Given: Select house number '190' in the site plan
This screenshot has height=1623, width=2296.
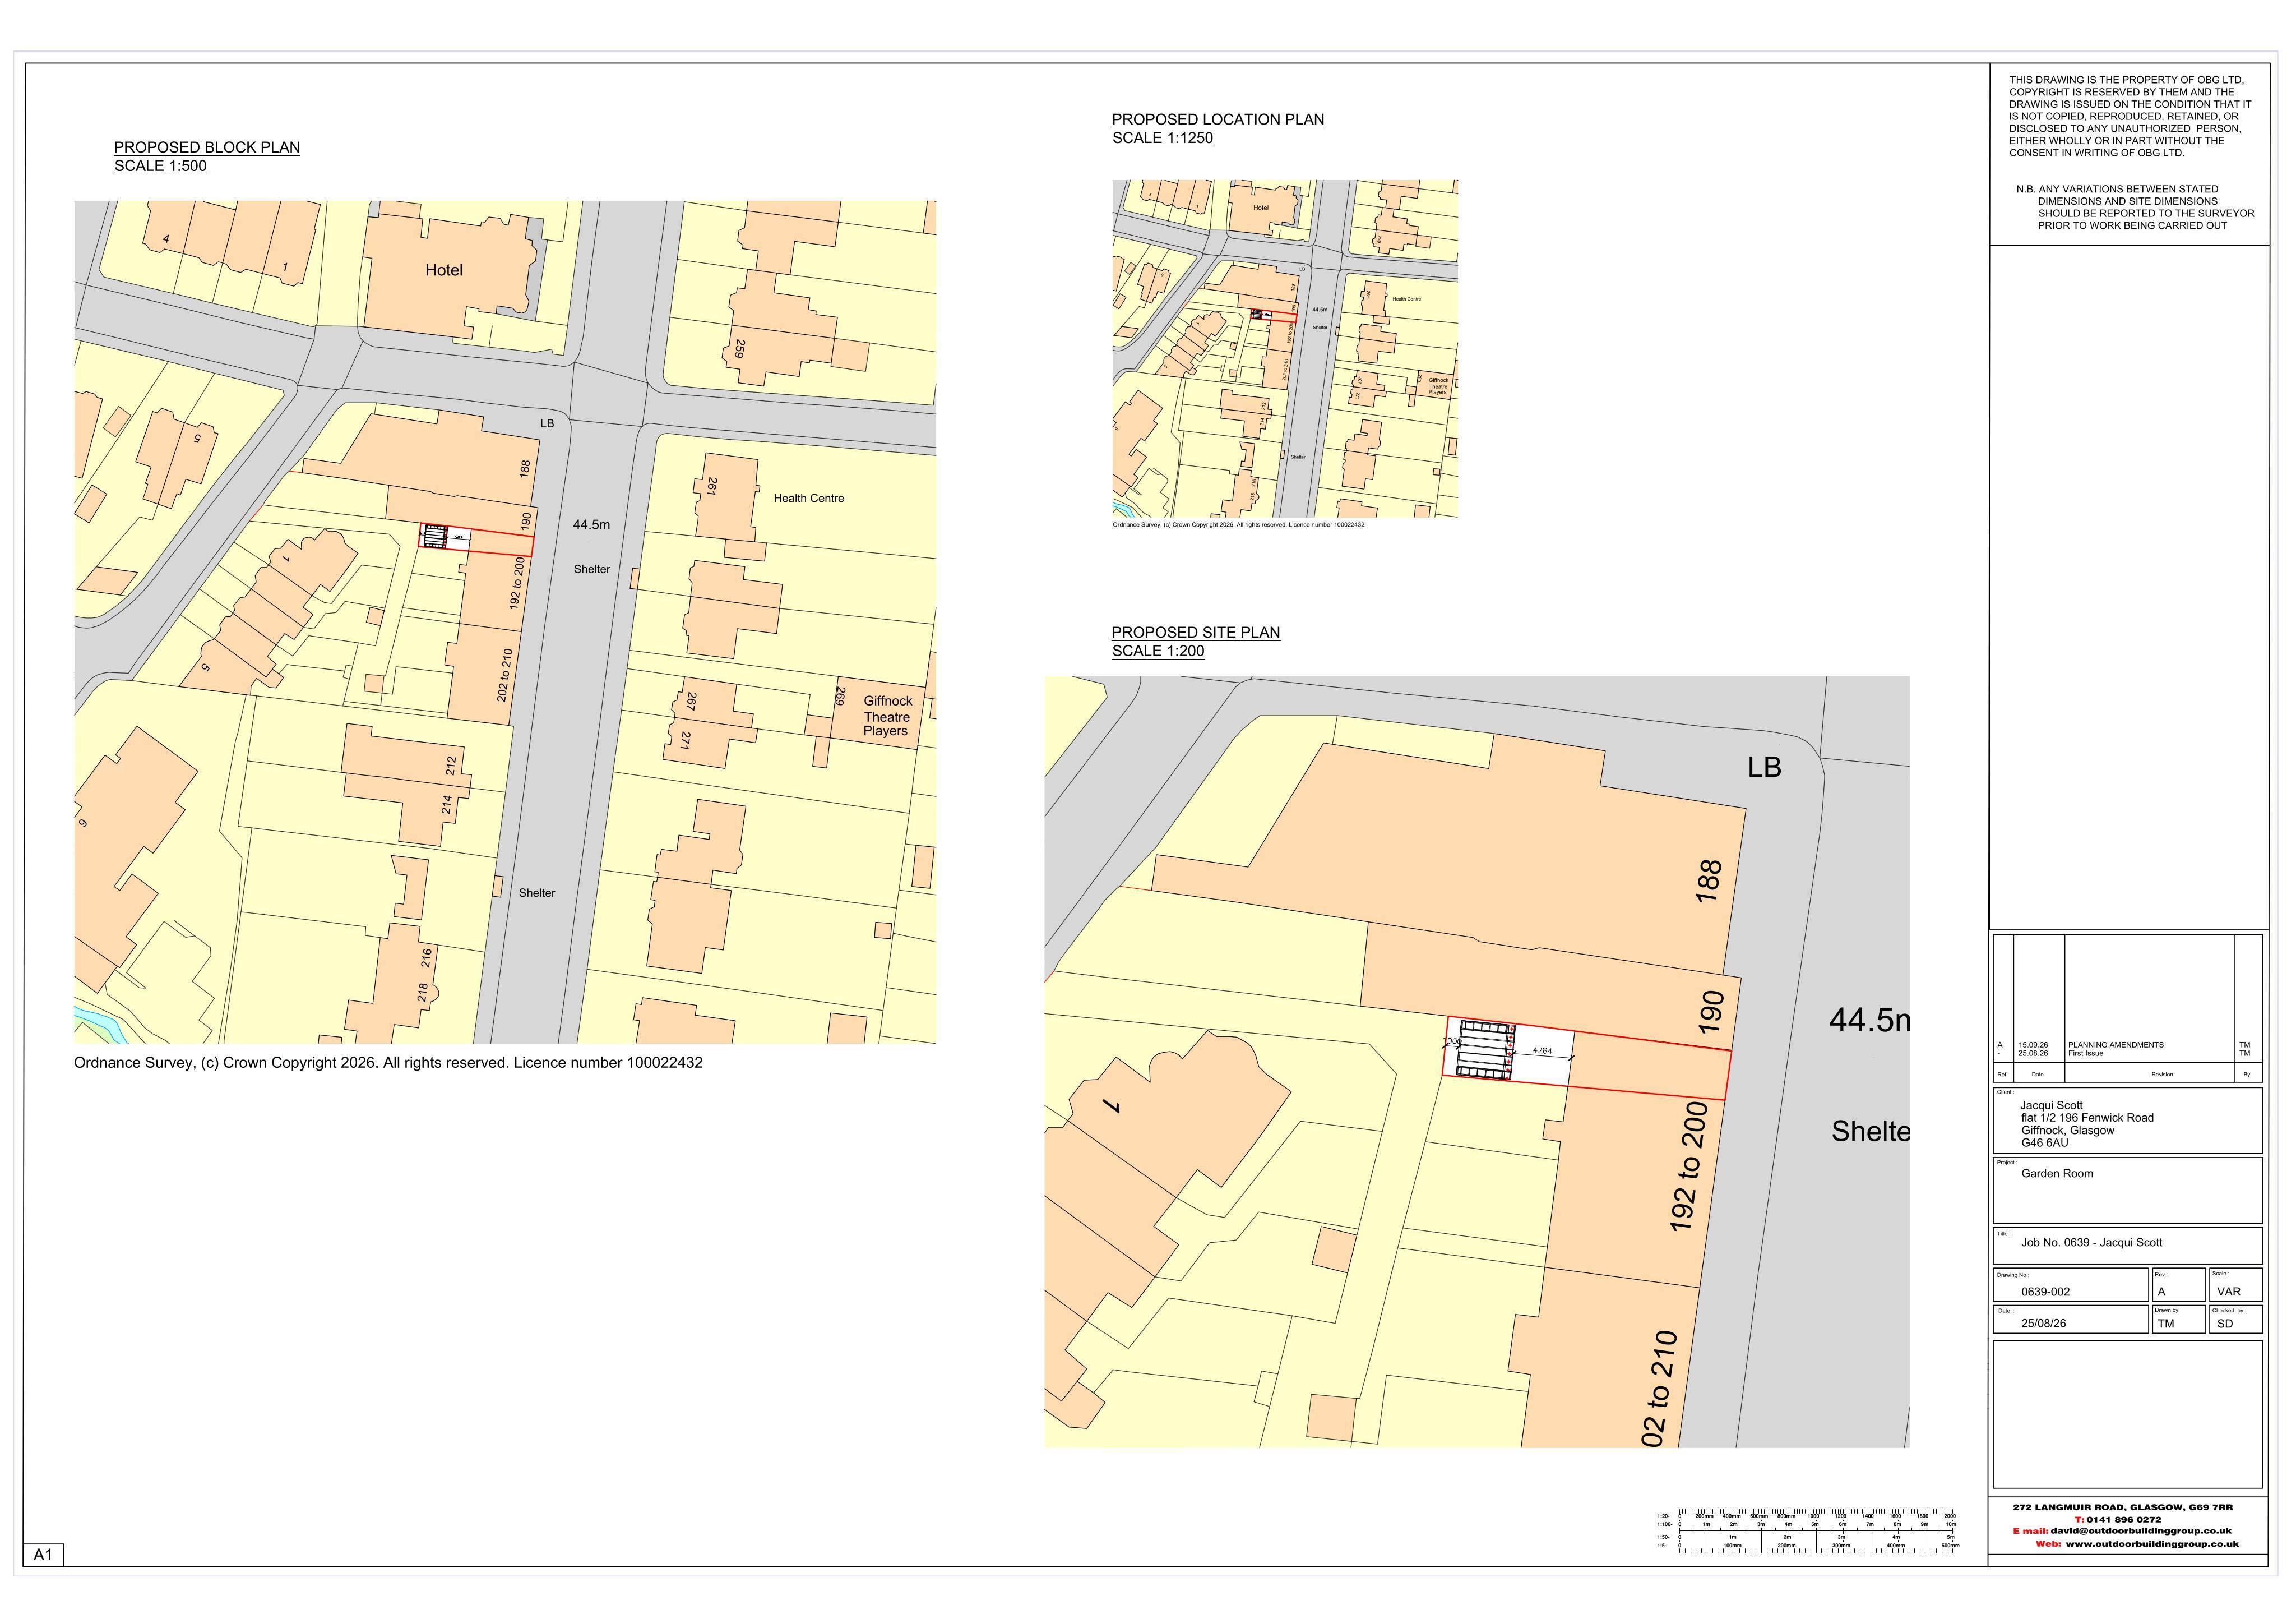Looking at the screenshot, I should 1711,1013.
